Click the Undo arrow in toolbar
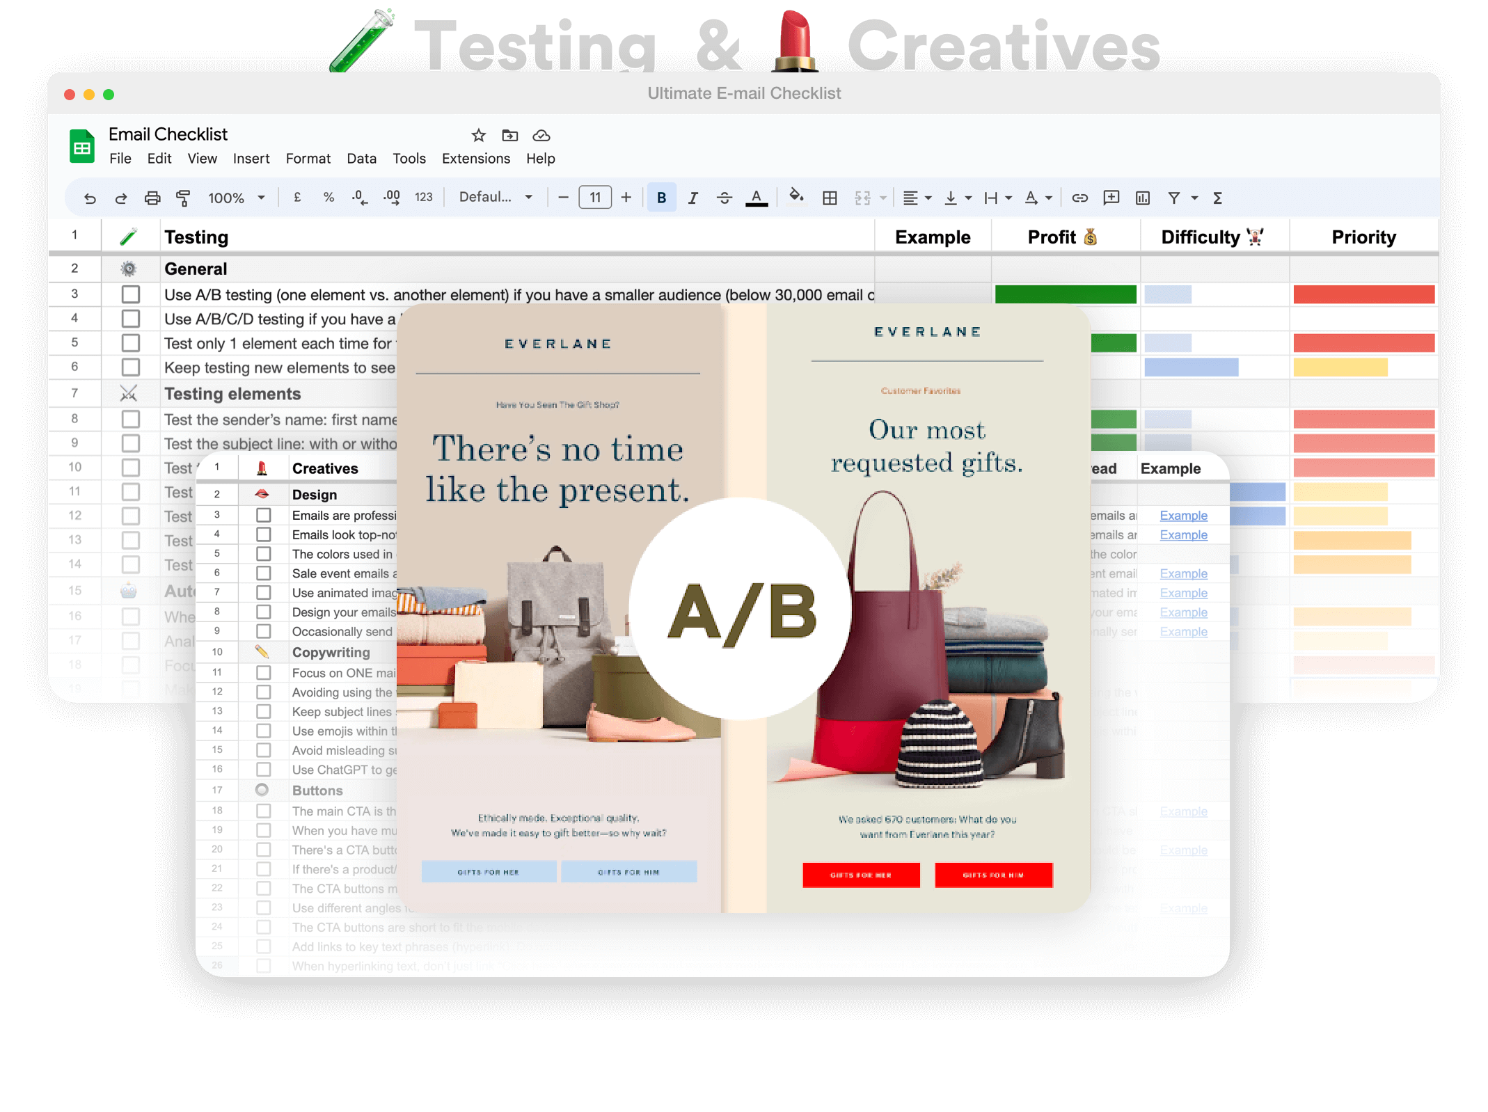This screenshot has height=1112, width=1488. pyautogui.click(x=90, y=198)
